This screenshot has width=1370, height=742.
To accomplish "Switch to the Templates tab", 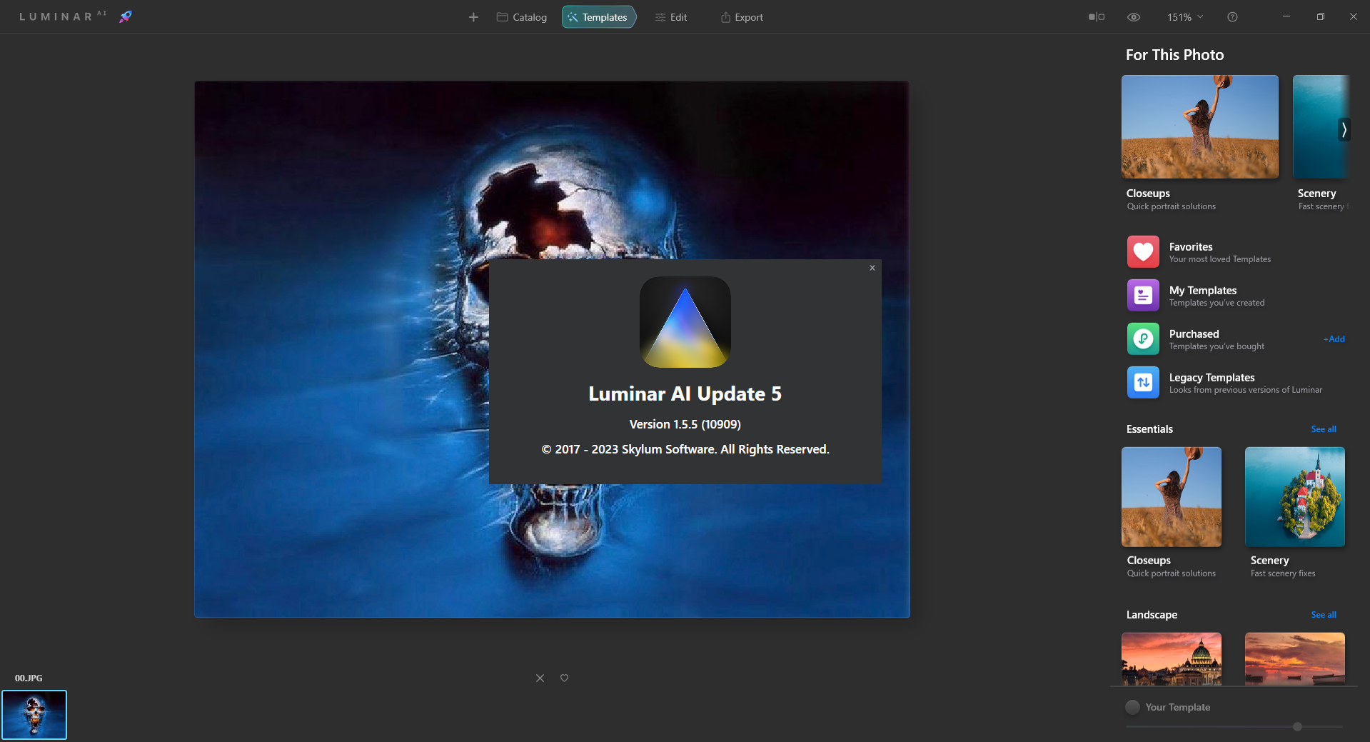I will (x=598, y=17).
